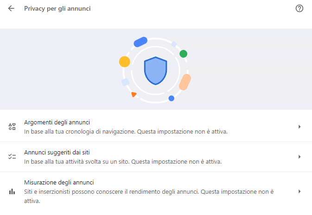Click the peach pill shape beside the shield
This screenshot has width=312, height=215.
click(x=185, y=82)
